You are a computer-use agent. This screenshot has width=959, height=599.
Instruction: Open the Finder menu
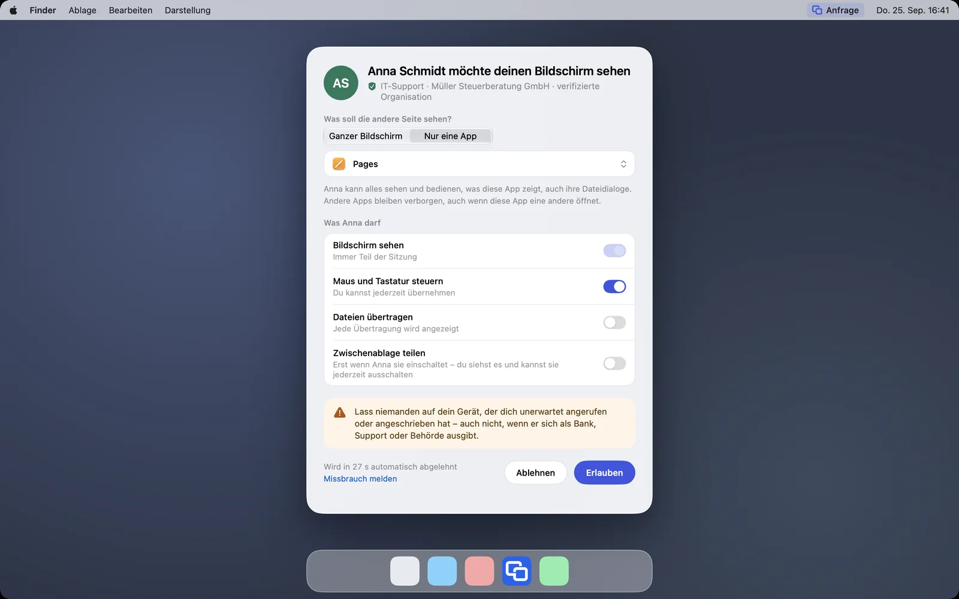coord(43,10)
